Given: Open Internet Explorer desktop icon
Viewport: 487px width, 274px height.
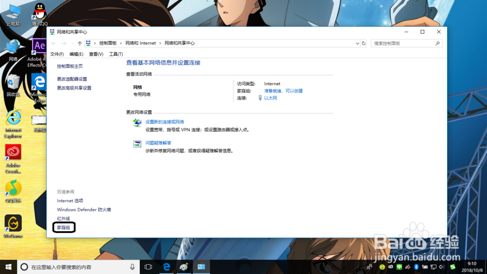Looking at the screenshot, I should coord(13,124).
